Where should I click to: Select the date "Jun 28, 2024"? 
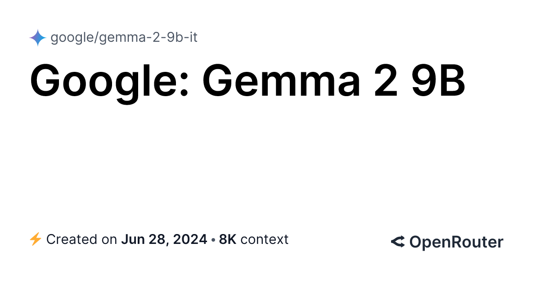tap(164, 239)
